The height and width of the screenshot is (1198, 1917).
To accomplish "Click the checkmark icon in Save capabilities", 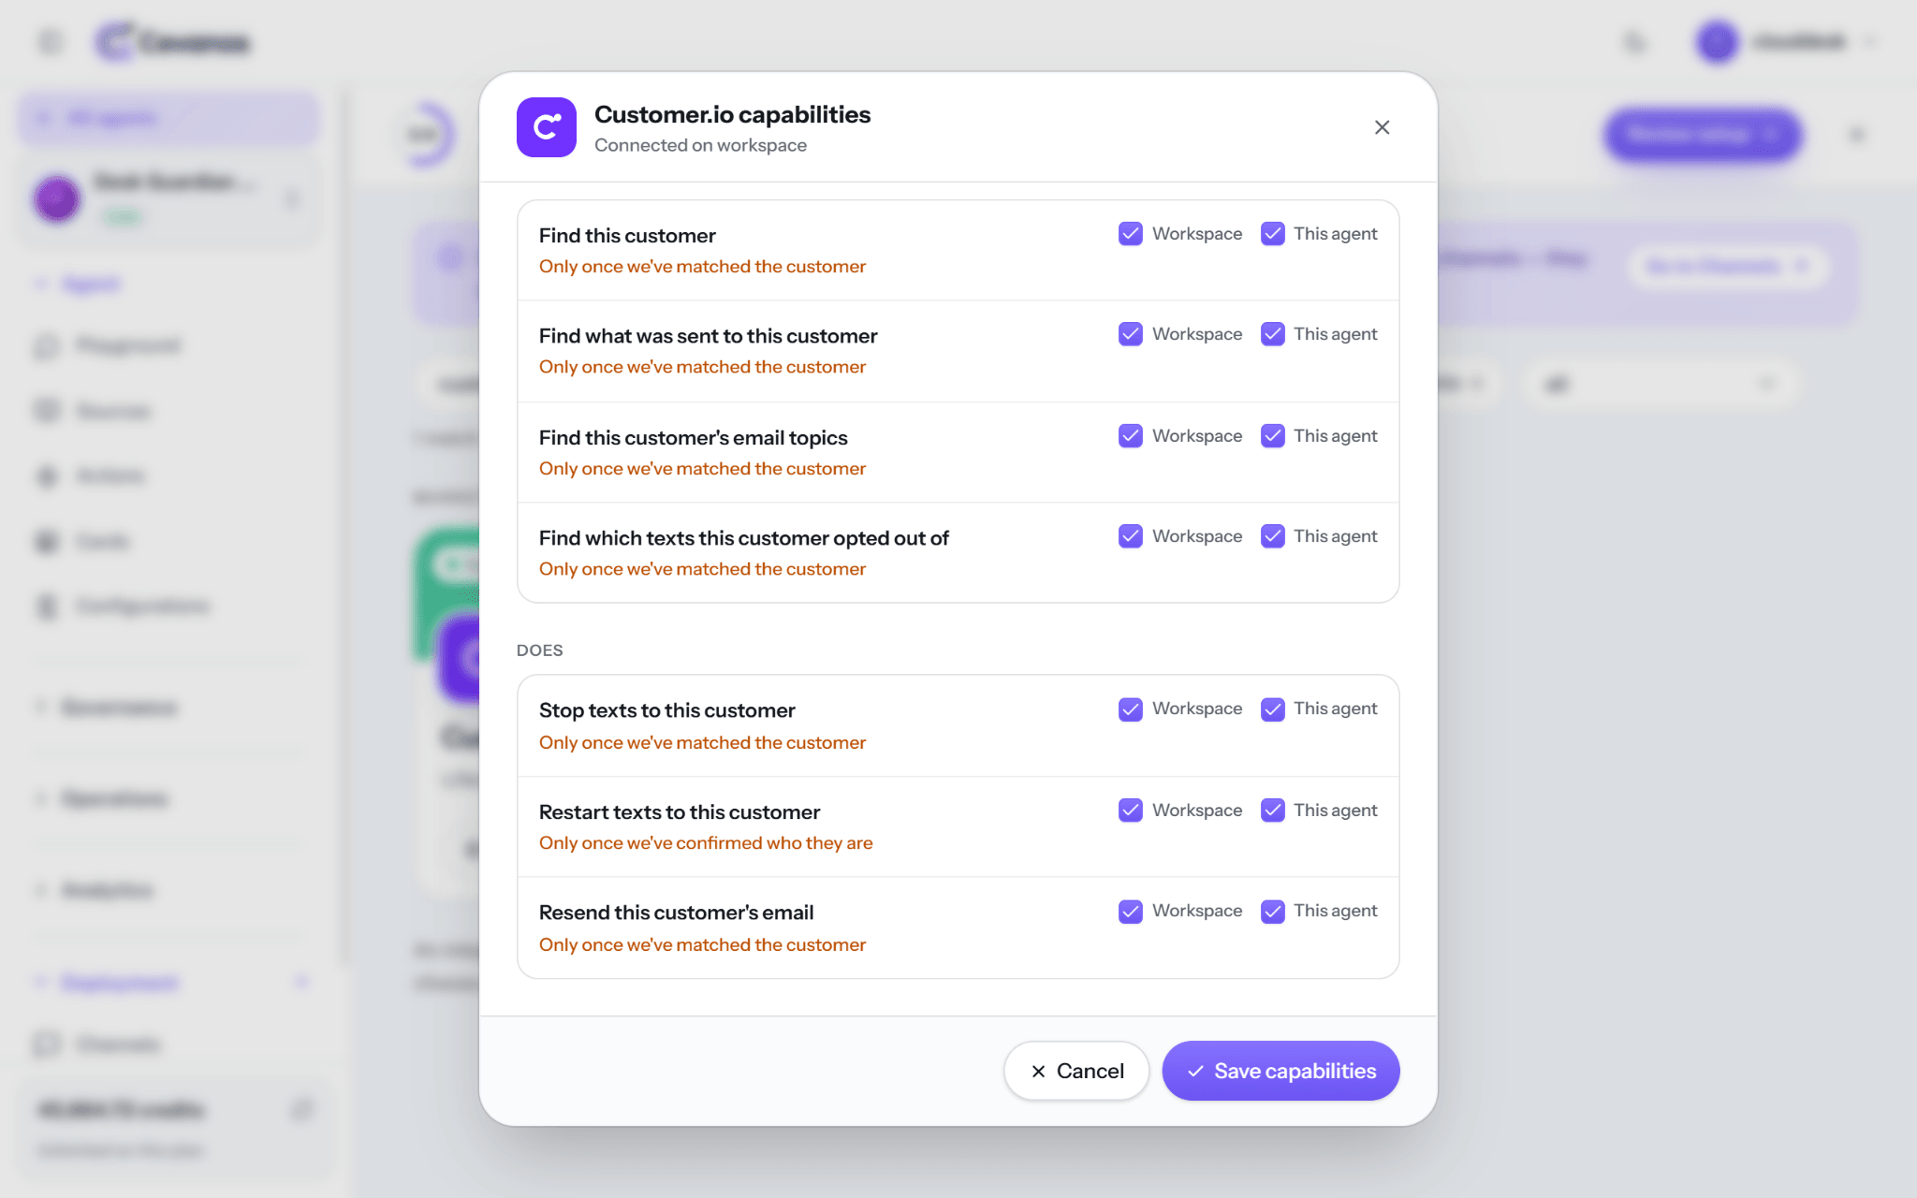I will (x=1195, y=1072).
